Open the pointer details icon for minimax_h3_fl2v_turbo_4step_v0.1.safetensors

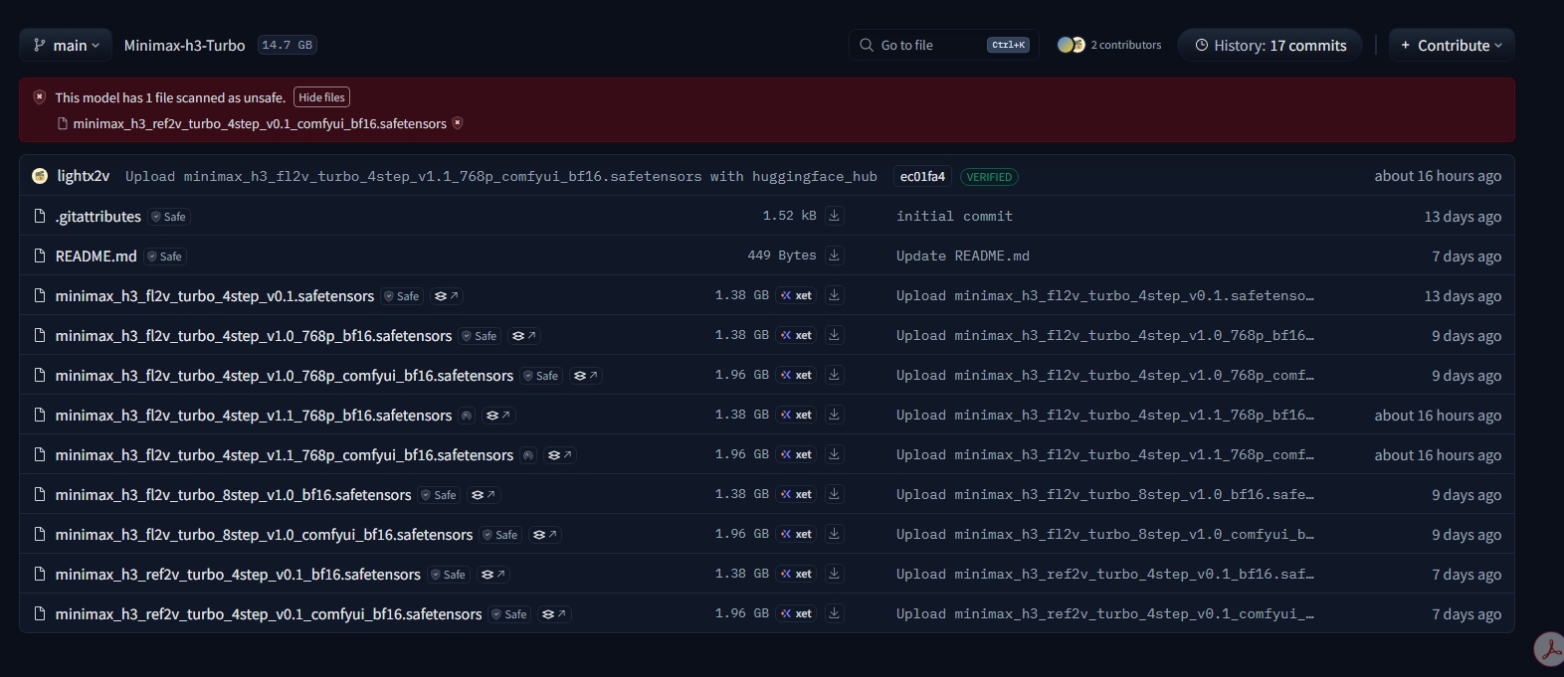[x=446, y=296]
